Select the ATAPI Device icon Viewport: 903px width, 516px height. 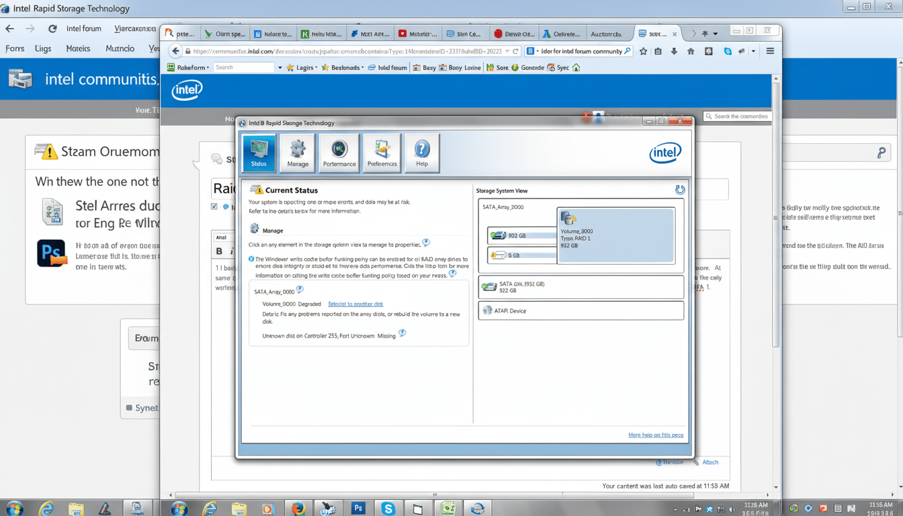pos(486,310)
